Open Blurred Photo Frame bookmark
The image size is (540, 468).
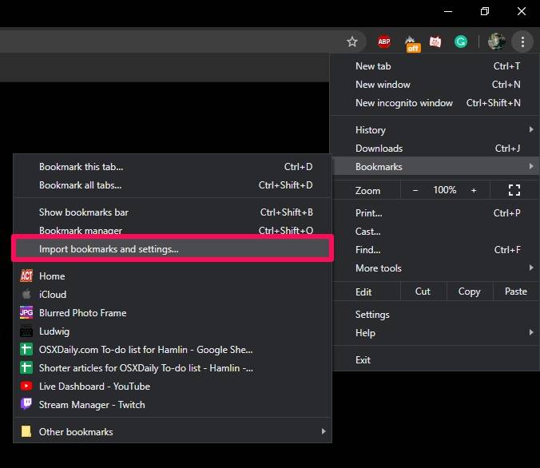click(x=173, y=313)
